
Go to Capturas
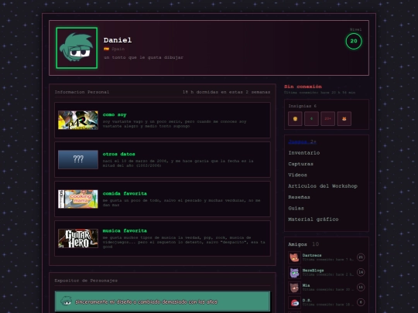tap(300, 164)
